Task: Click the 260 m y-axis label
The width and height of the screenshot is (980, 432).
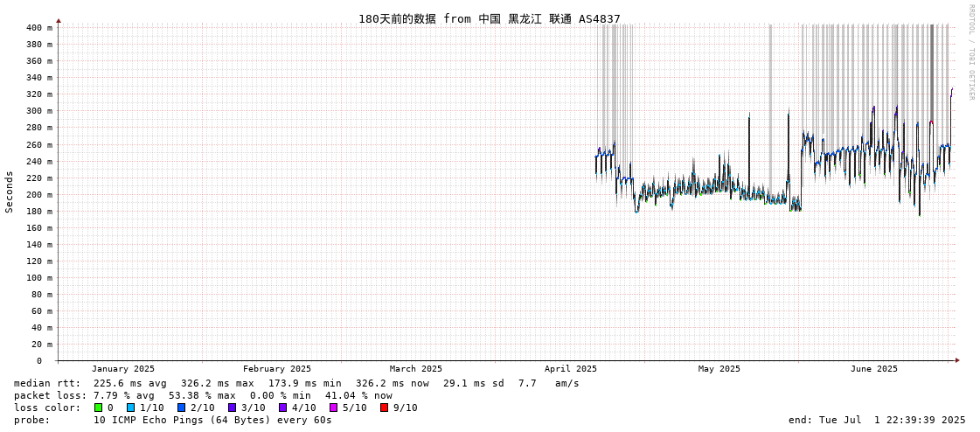Action: [39, 143]
